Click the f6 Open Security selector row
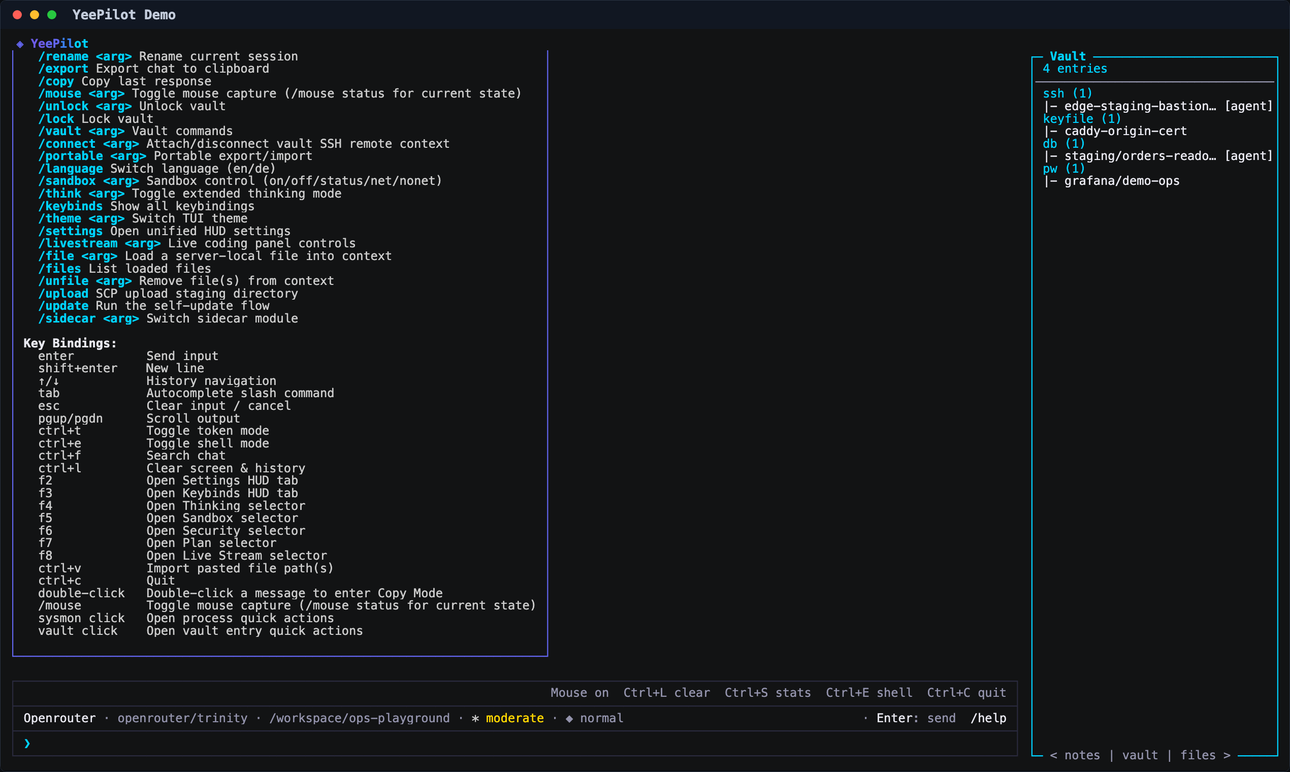 click(x=172, y=531)
